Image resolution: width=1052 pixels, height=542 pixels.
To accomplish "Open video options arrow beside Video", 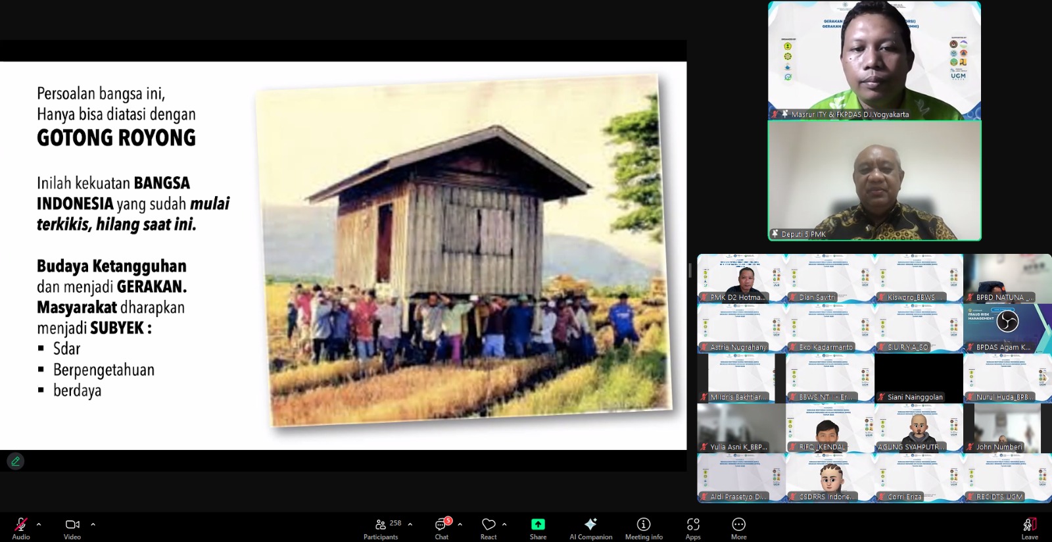I will pos(93,524).
